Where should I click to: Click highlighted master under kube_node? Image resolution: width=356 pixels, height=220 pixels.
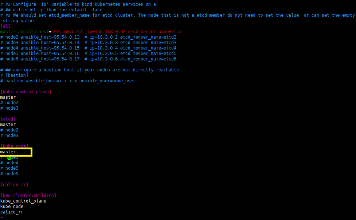(8, 152)
